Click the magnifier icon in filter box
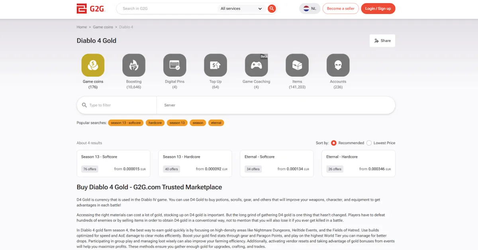This screenshot has height=250, width=478. [x=84, y=105]
